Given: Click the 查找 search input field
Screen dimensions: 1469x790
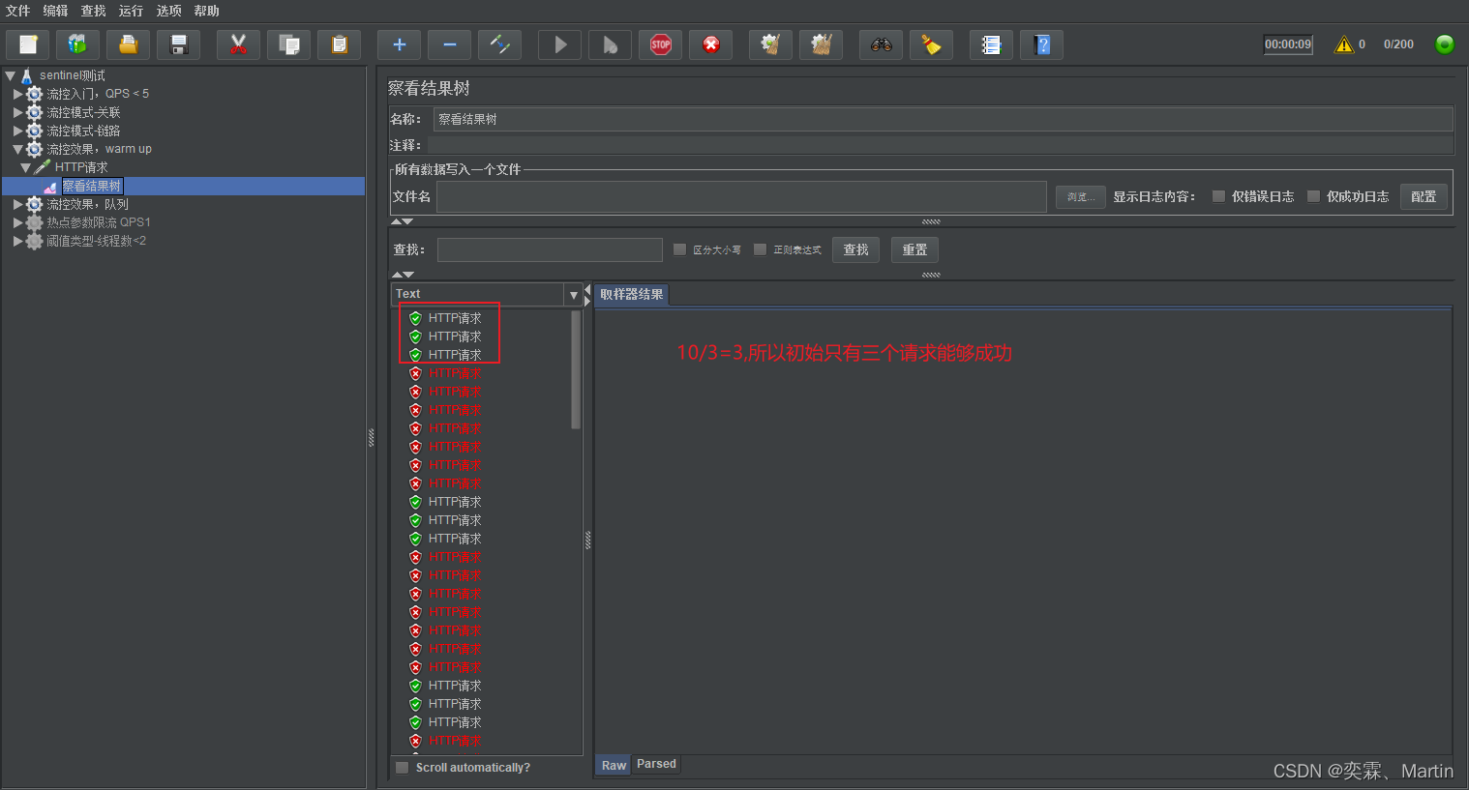Looking at the screenshot, I should coord(550,249).
